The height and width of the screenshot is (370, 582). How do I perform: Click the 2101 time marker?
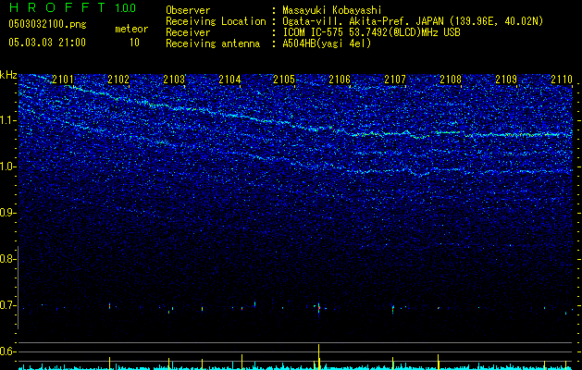(x=64, y=80)
